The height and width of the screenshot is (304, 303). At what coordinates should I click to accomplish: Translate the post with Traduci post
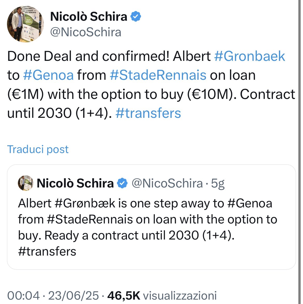(x=38, y=149)
